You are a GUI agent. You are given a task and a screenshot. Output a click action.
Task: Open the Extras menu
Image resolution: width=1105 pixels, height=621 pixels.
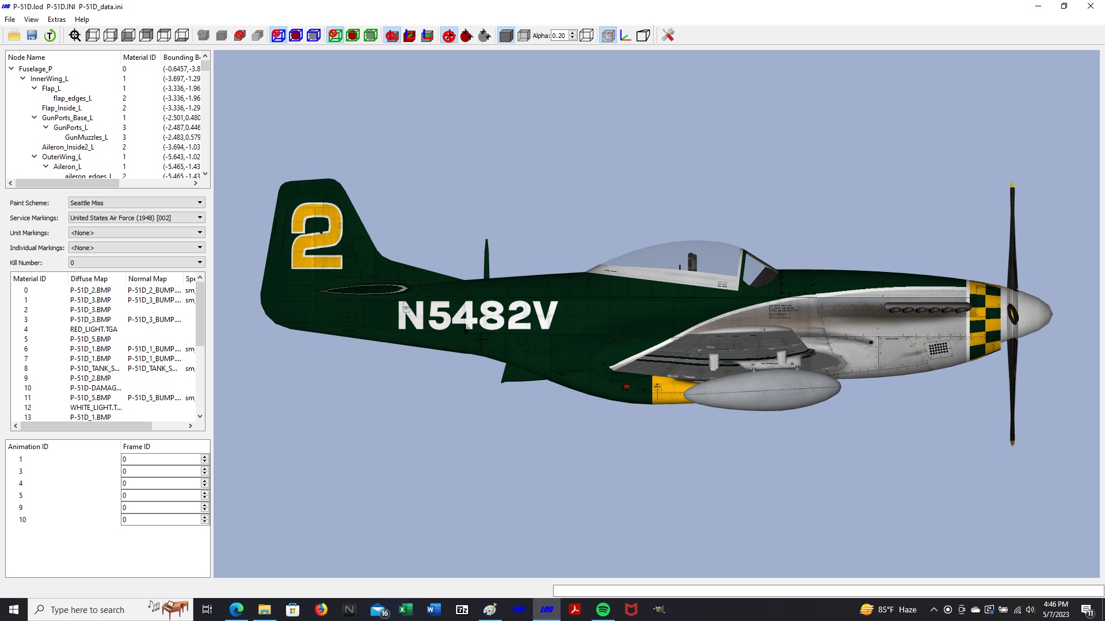tap(56, 20)
